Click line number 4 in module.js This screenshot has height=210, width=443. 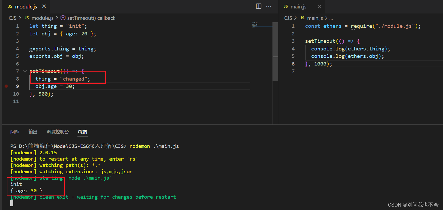[x=17, y=49]
